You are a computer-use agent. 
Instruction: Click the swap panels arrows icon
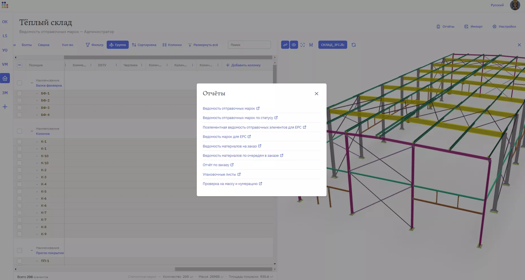click(x=285, y=45)
